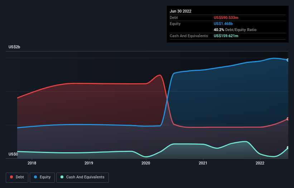Select the Equity endpoint marker on the chart
The height and width of the screenshot is (188, 294).
coord(288,60)
